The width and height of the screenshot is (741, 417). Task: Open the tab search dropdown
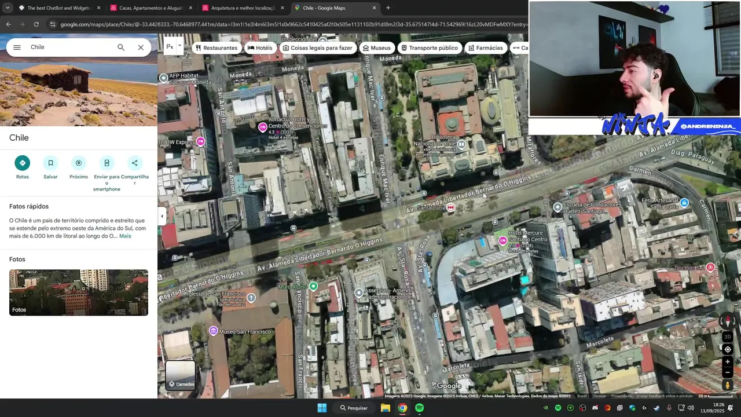pos(7,8)
